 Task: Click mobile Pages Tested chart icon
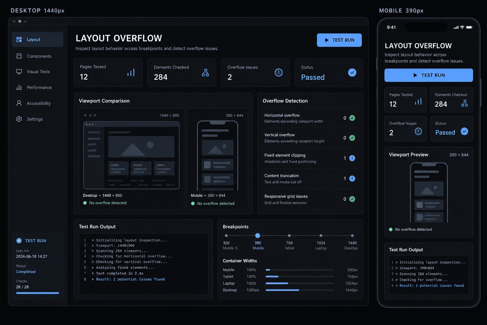[x=418, y=102]
